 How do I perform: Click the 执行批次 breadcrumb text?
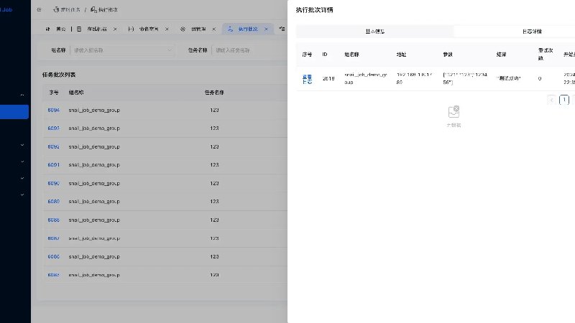108,9
